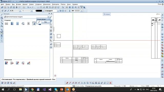The width and height of the screenshot is (164, 92).
Task: Open the Файл menu
Action: pyautogui.click(x=2, y=4)
